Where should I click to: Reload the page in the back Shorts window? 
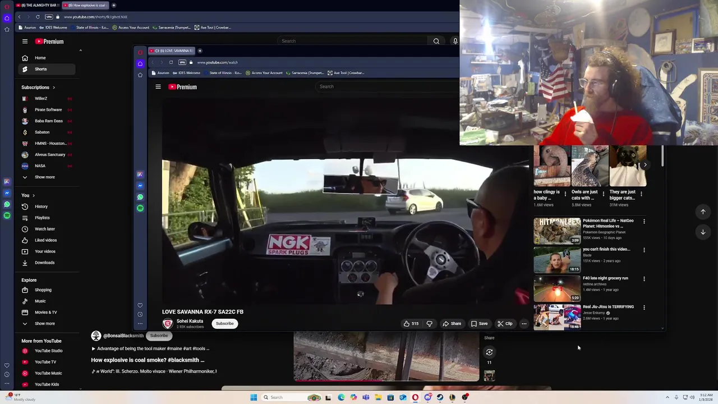(38, 17)
